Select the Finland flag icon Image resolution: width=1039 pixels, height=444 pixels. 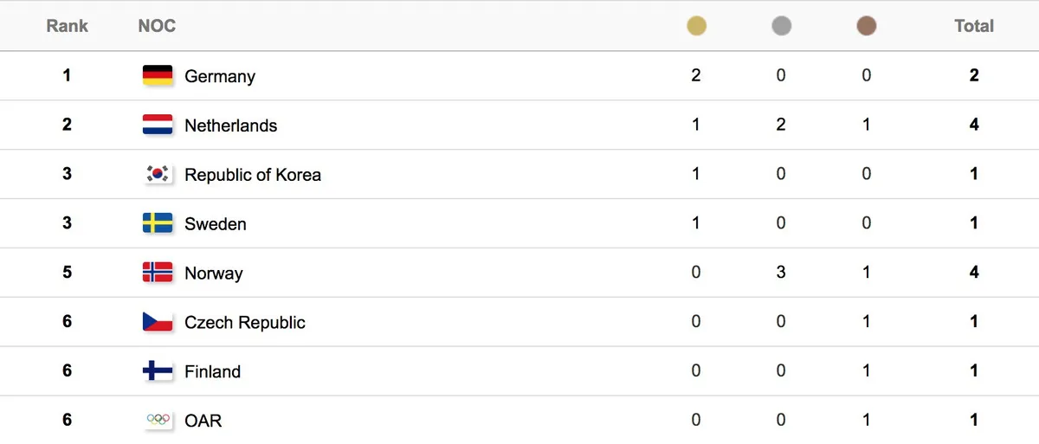click(x=158, y=371)
